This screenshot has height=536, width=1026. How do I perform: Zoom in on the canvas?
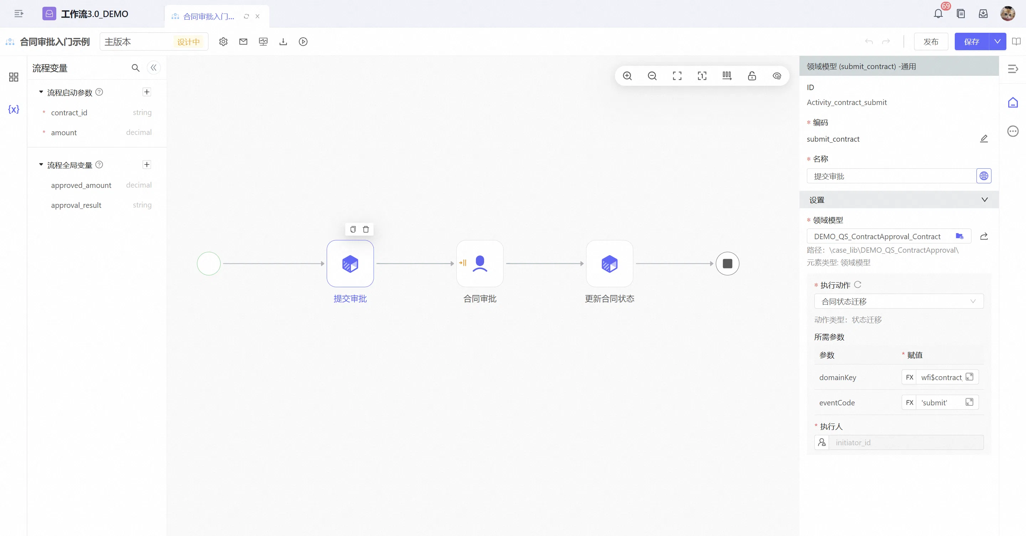point(627,76)
